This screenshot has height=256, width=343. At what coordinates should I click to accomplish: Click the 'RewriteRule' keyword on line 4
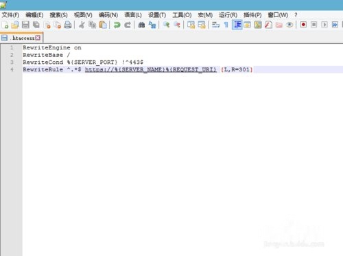[x=43, y=69]
